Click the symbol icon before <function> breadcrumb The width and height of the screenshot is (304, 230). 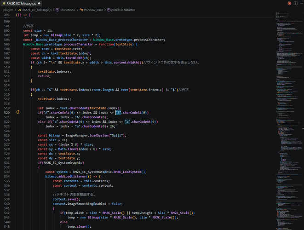tap(57, 10)
